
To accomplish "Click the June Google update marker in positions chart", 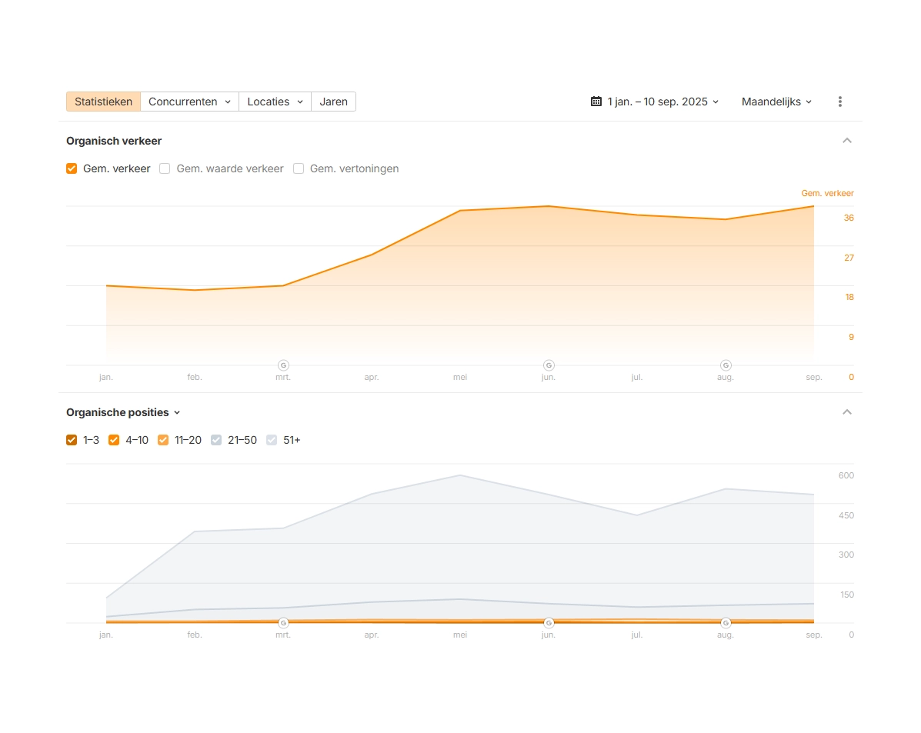I will coord(549,623).
